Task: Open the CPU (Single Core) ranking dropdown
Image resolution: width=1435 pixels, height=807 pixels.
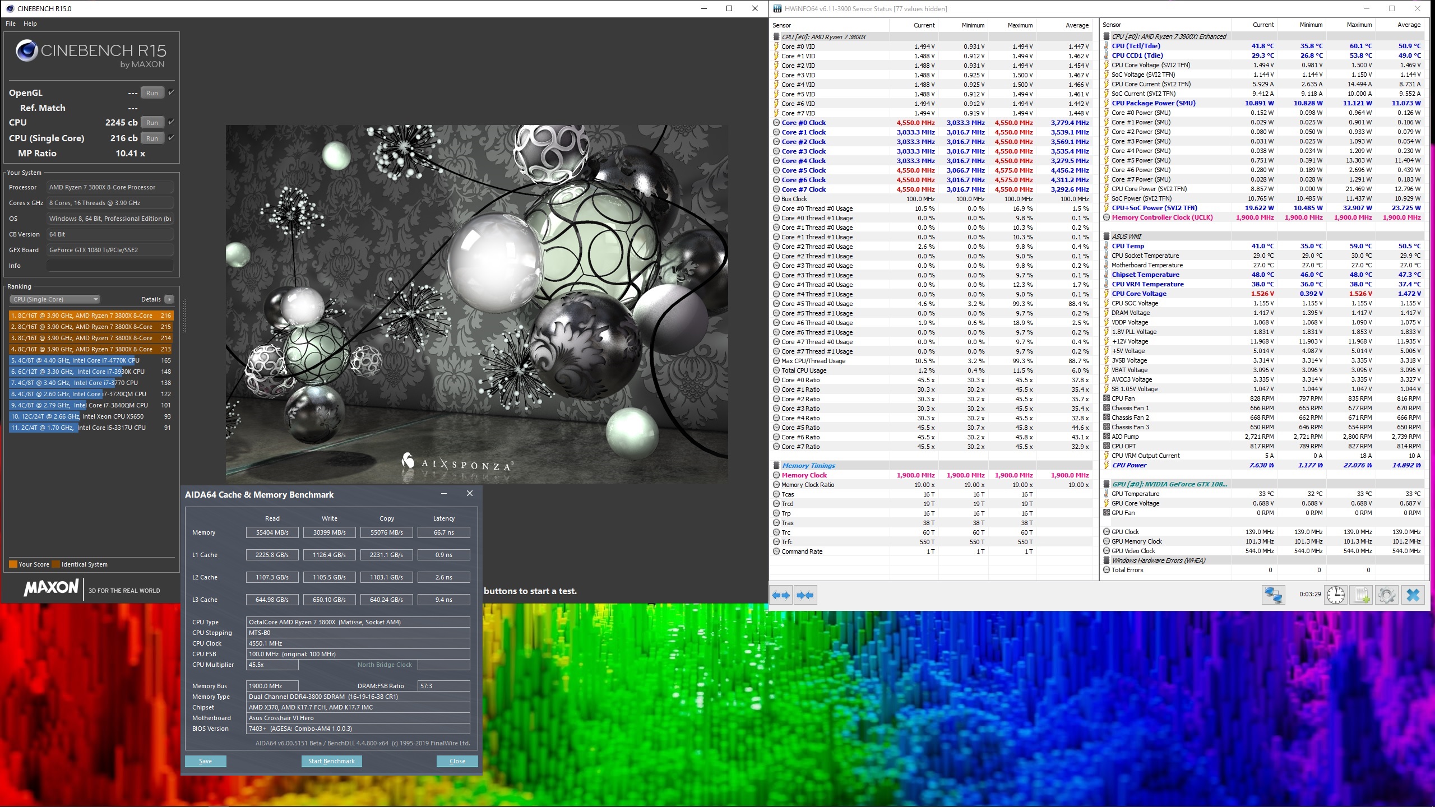Action: point(55,299)
